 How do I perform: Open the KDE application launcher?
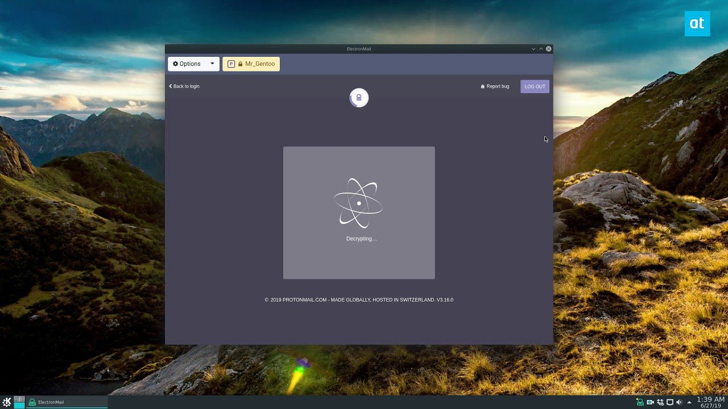pyautogui.click(x=7, y=402)
